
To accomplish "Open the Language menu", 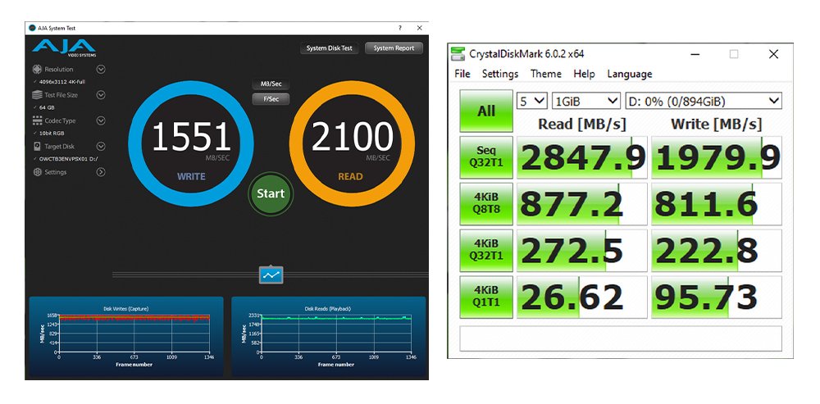I will 629,74.
